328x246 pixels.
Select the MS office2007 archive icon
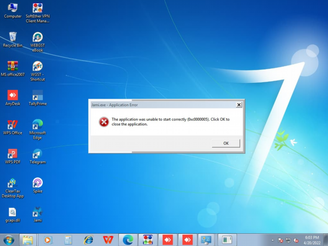tap(13, 69)
